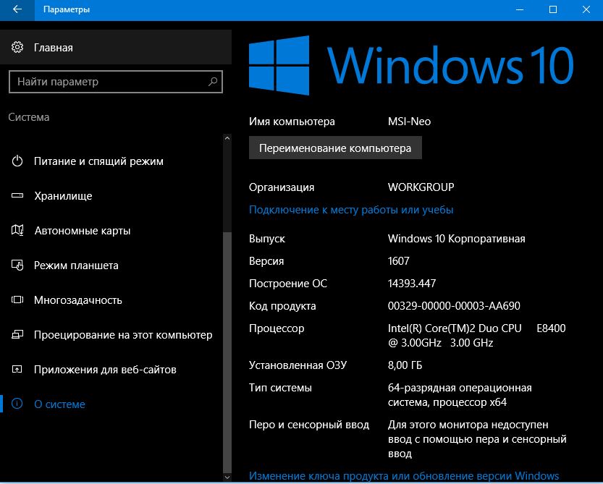The image size is (603, 484).
Task: Click sidebar scrollbar up arrow
Action: (x=227, y=137)
